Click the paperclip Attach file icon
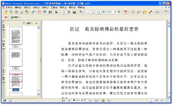173x105 pixels. [33, 12]
